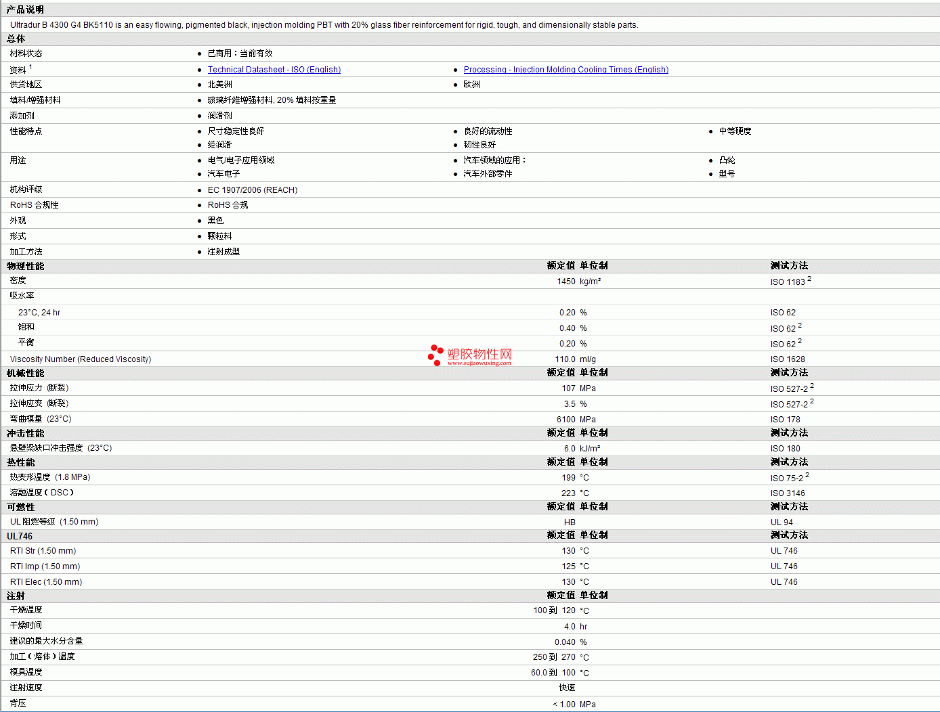940x712 pixels.
Task: Click the 'RTI Str (1.50 mm)' row label
Action: 43,551
